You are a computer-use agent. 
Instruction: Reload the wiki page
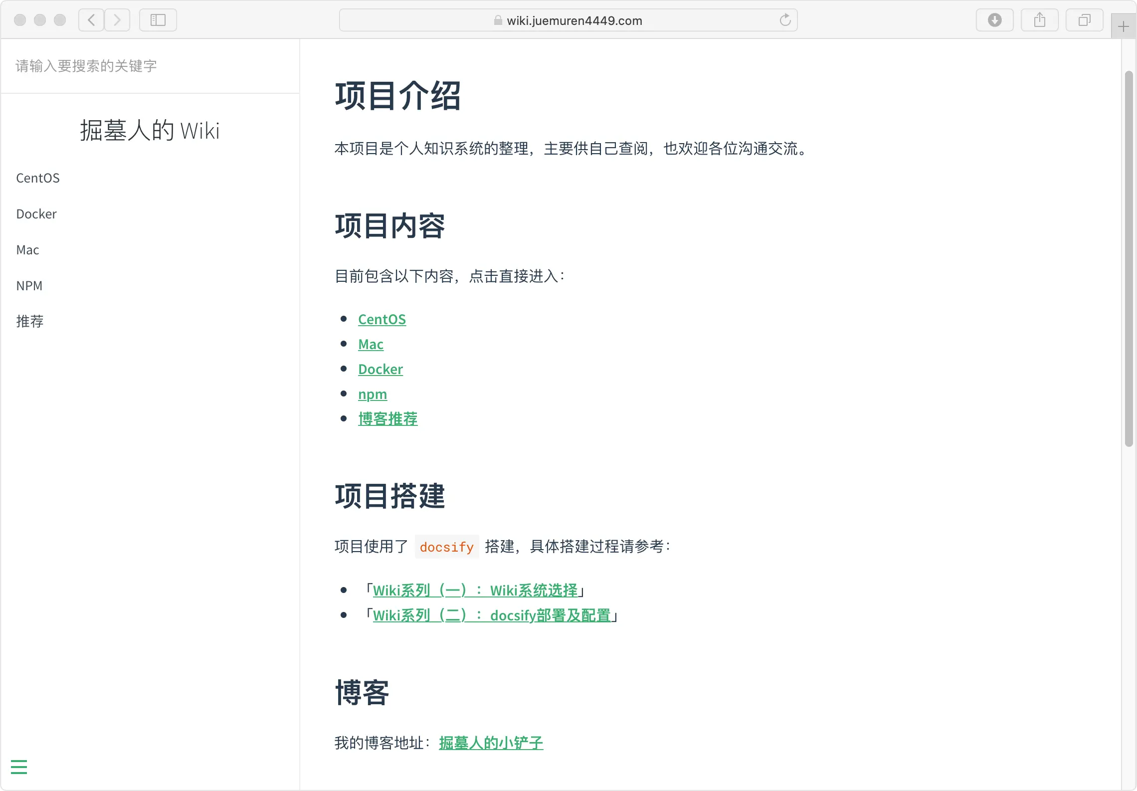[785, 20]
